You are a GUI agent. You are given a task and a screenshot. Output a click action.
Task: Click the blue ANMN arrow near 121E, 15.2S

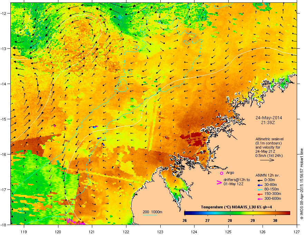pyautogui.click(x=94, y=127)
